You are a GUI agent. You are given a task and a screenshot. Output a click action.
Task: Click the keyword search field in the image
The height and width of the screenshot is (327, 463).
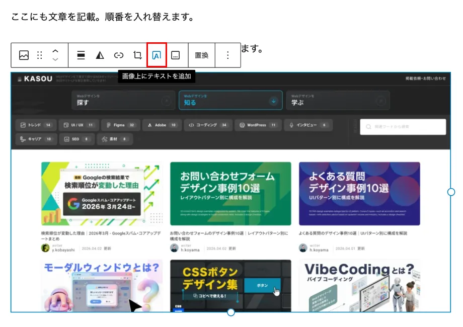click(403, 127)
